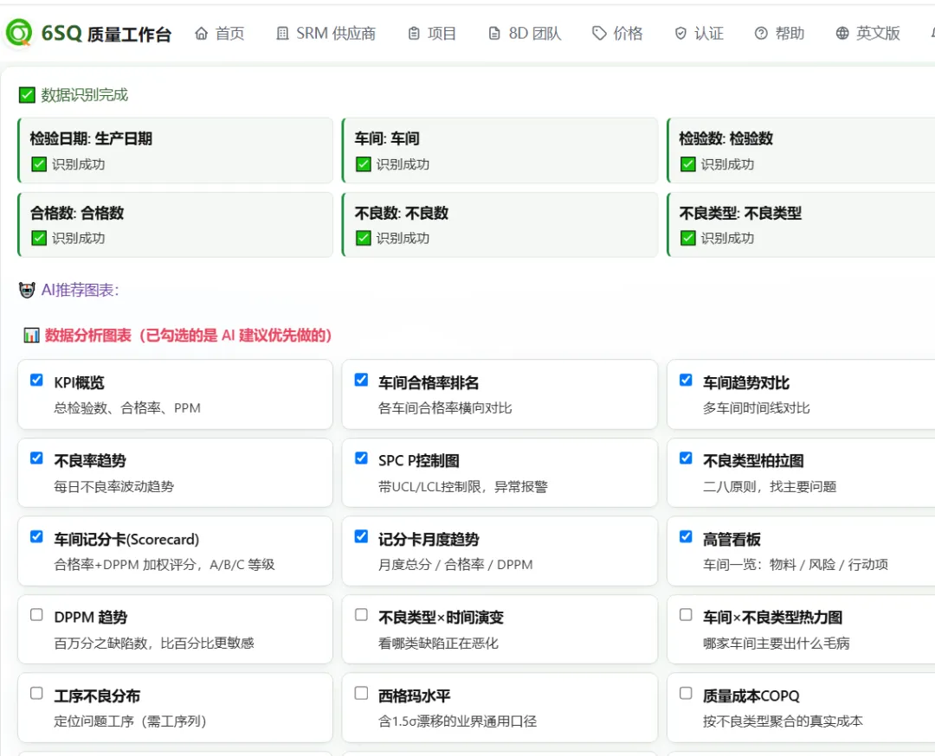The width and height of the screenshot is (935, 756).
Task: Toggle off SPC P控制图 checkbox
Action: [x=361, y=458]
